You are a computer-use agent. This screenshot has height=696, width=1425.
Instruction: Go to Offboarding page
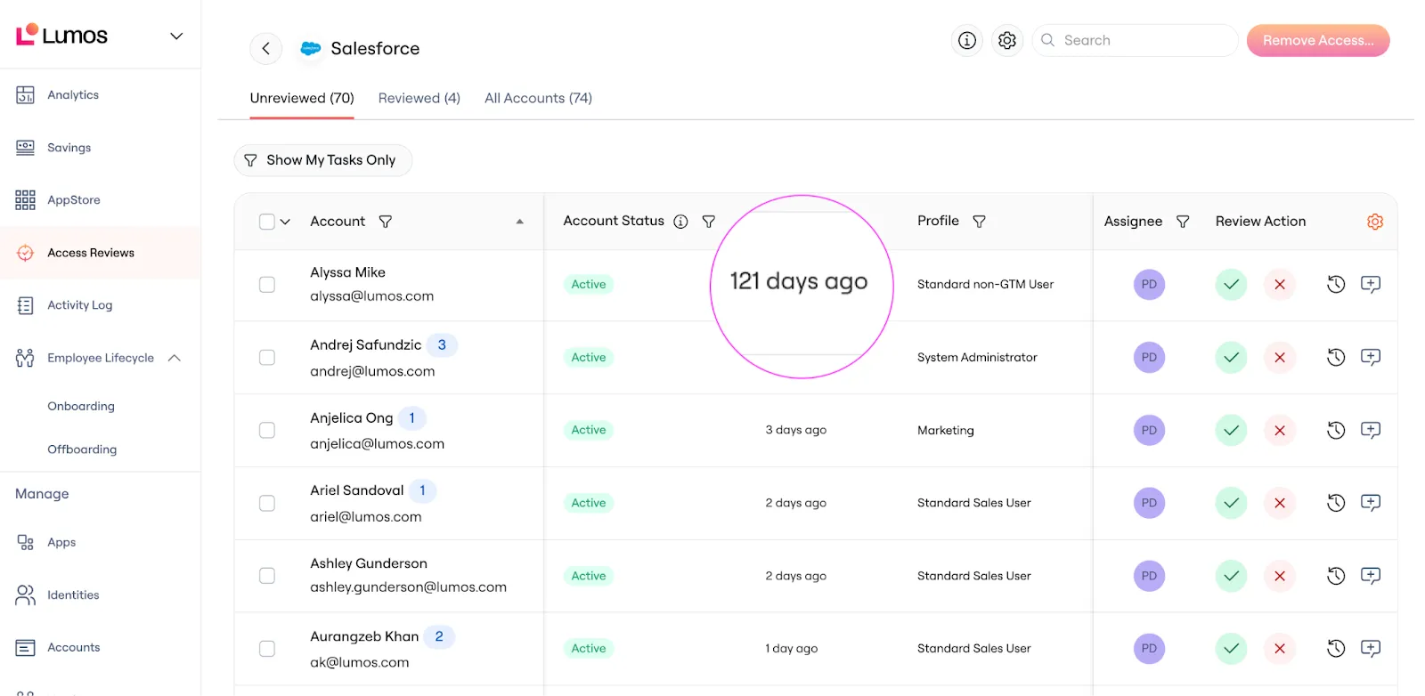(82, 449)
